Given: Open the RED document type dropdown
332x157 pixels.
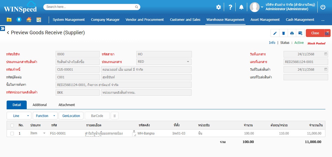Looking at the screenshot, I should coord(164,62).
